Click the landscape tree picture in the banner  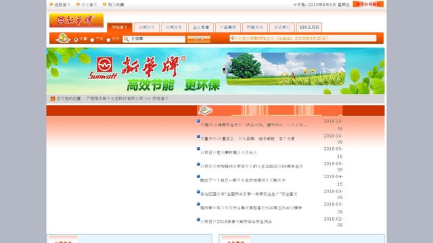286,69
